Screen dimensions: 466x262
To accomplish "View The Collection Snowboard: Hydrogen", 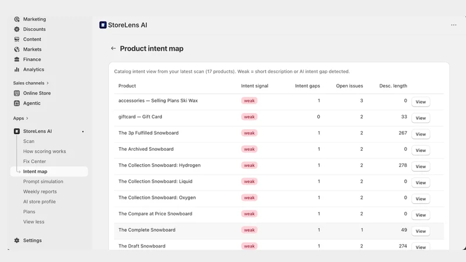I will click(x=421, y=167).
